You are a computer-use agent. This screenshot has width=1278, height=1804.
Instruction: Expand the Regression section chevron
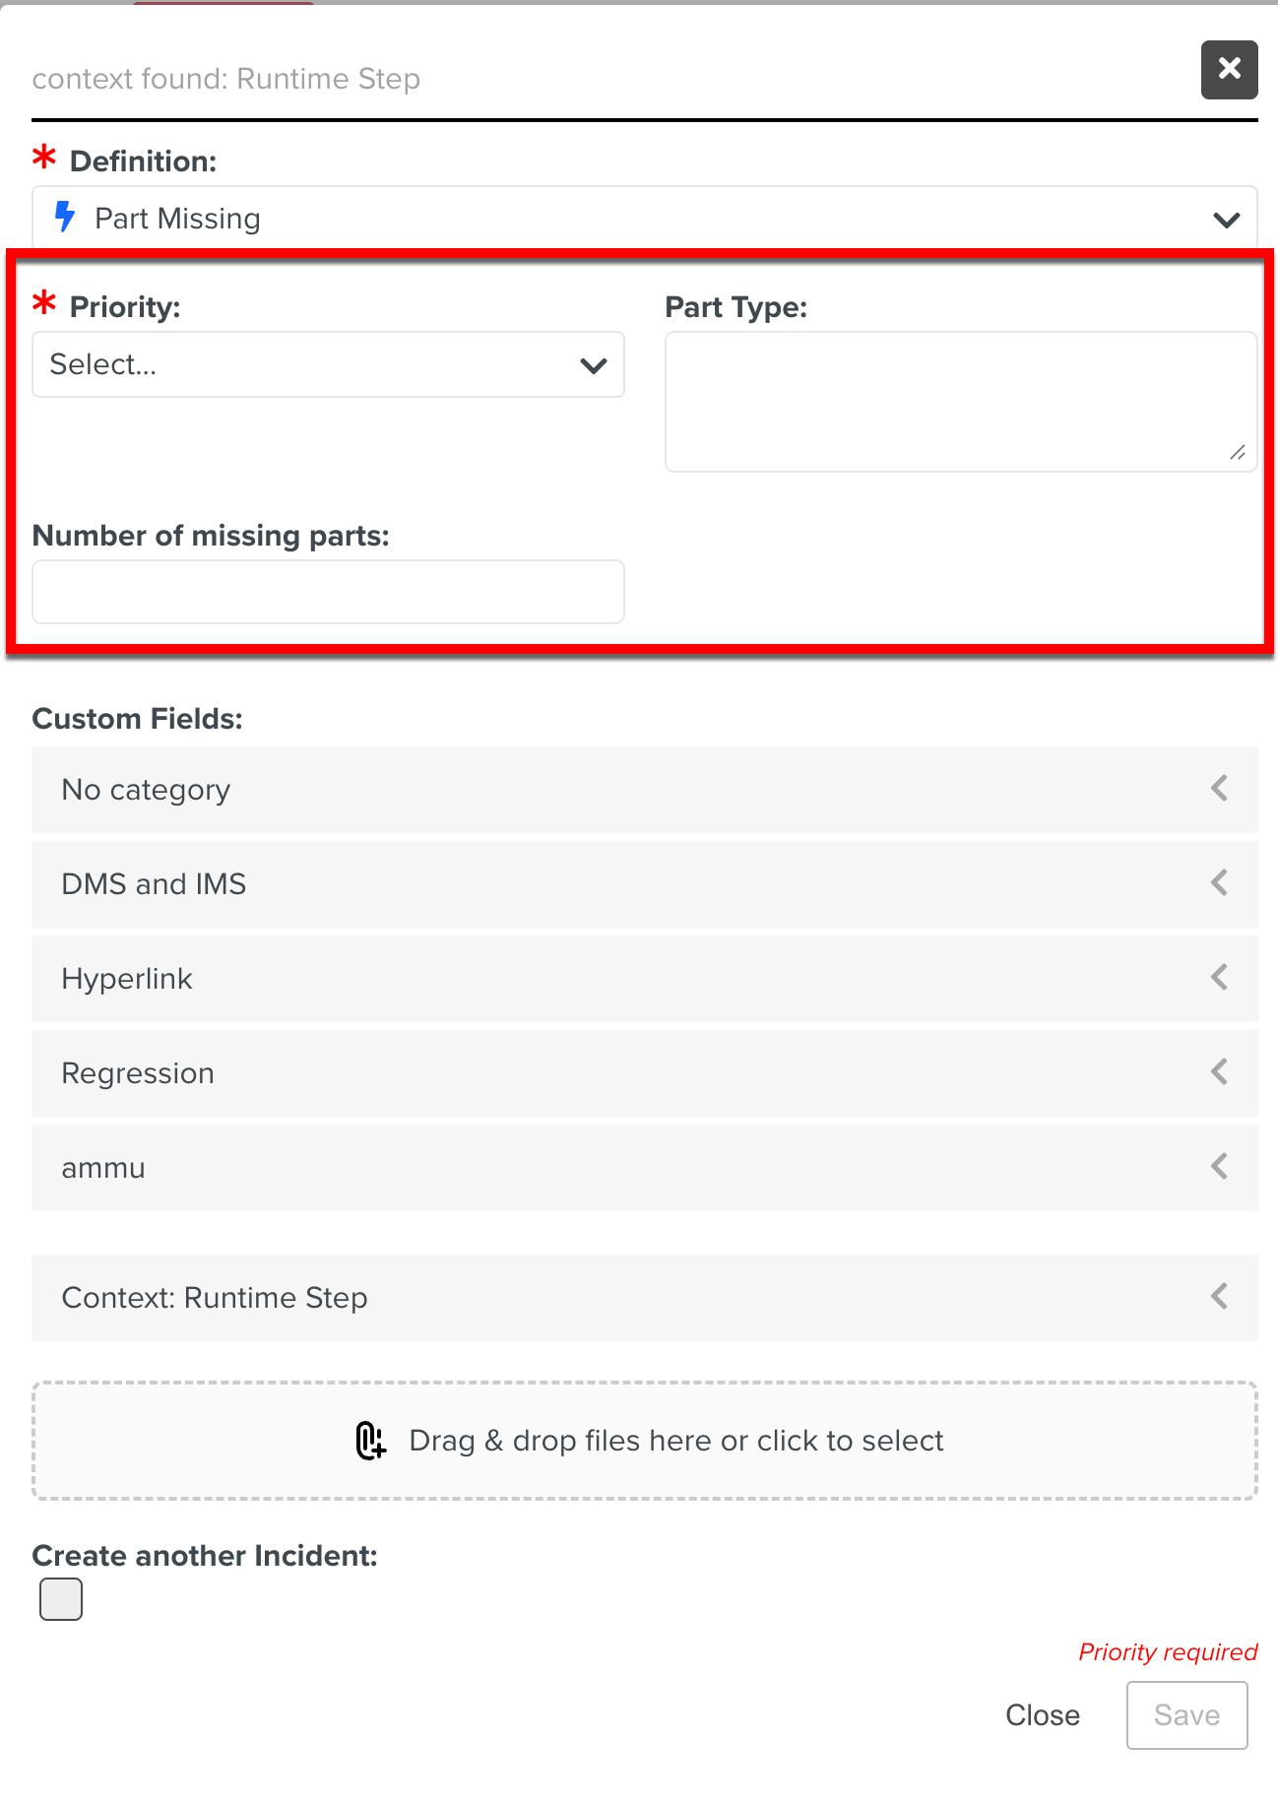coord(1219,1072)
